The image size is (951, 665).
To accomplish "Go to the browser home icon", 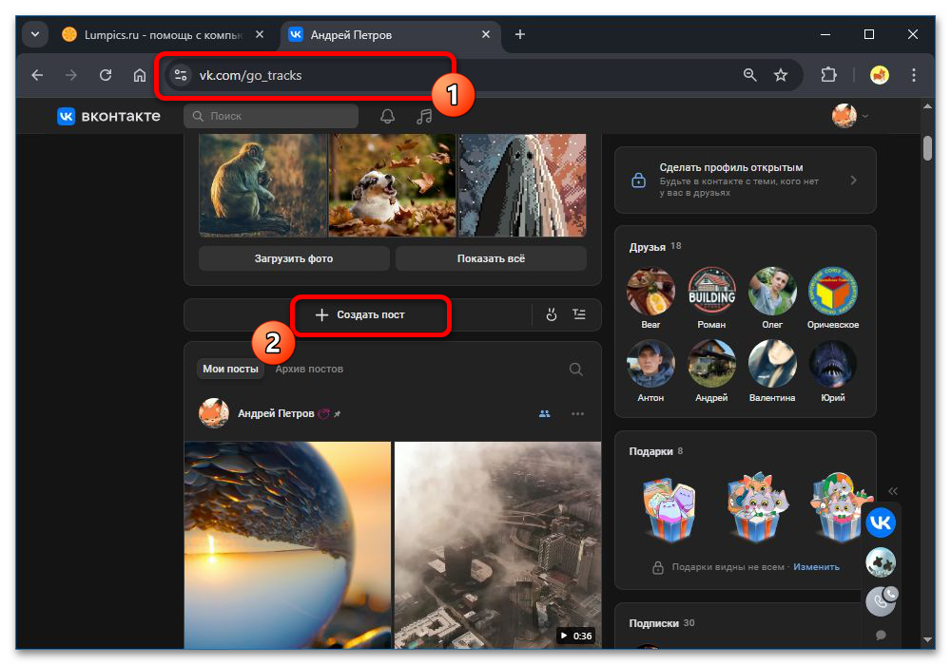I will click(x=140, y=75).
